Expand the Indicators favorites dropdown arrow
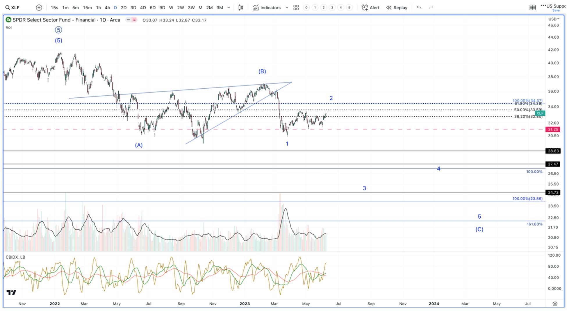This screenshot has width=567, height=311. point(287,8)
